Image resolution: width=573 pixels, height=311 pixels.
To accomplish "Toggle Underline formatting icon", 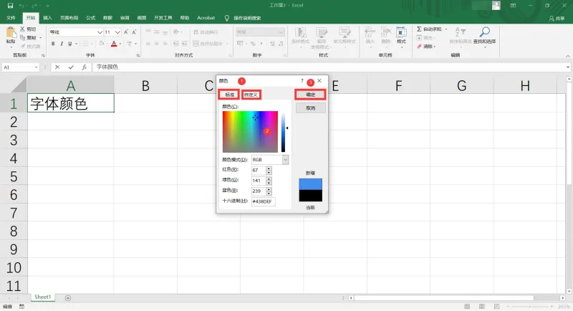I will [69, 44].
